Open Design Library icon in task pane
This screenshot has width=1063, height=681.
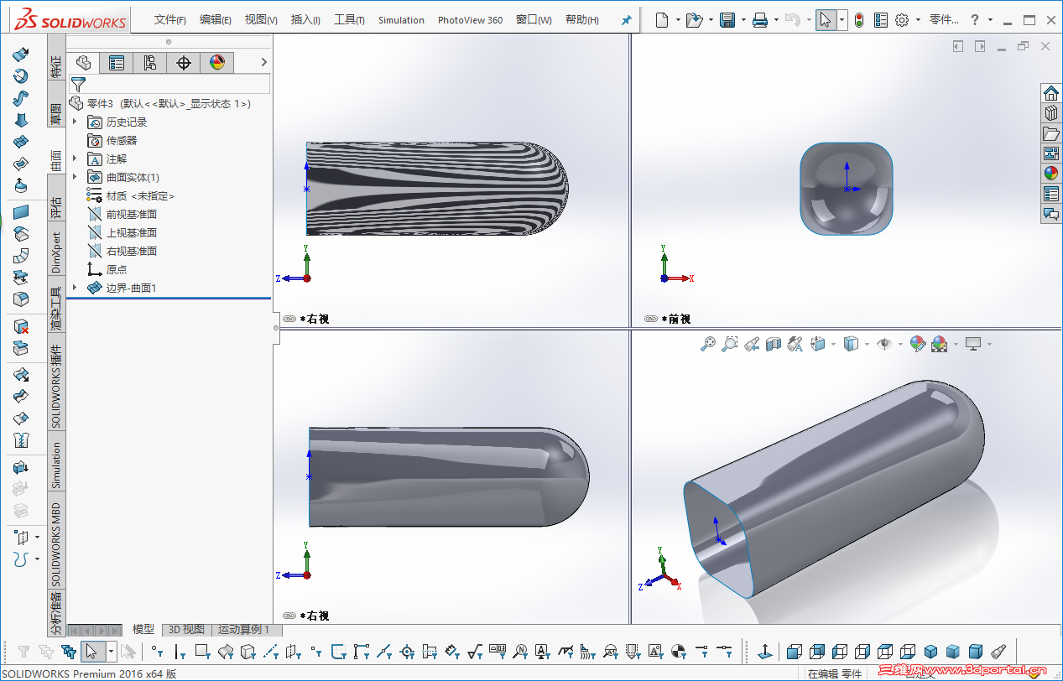pos(1050,112)
